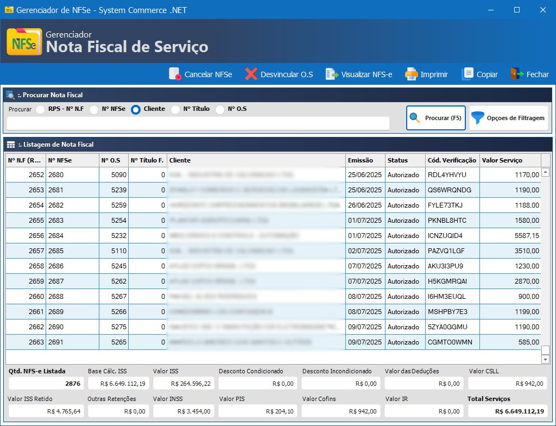Select the Nº O.S radio option
556x426 pixels.
tap(220, 110)
